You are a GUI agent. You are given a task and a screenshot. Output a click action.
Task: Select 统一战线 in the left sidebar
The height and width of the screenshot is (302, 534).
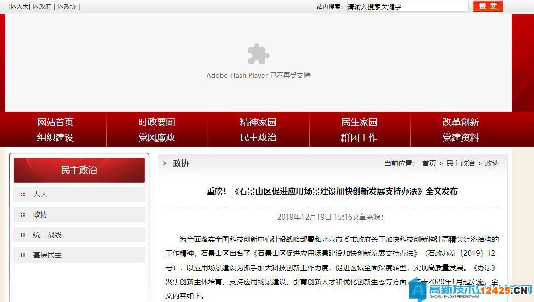[47, 235]
